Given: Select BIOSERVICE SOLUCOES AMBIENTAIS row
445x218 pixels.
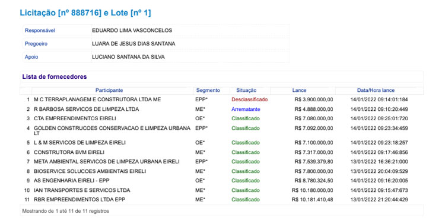Looking at the screenshot, I should pyautogui.click(x=221, y=171).
